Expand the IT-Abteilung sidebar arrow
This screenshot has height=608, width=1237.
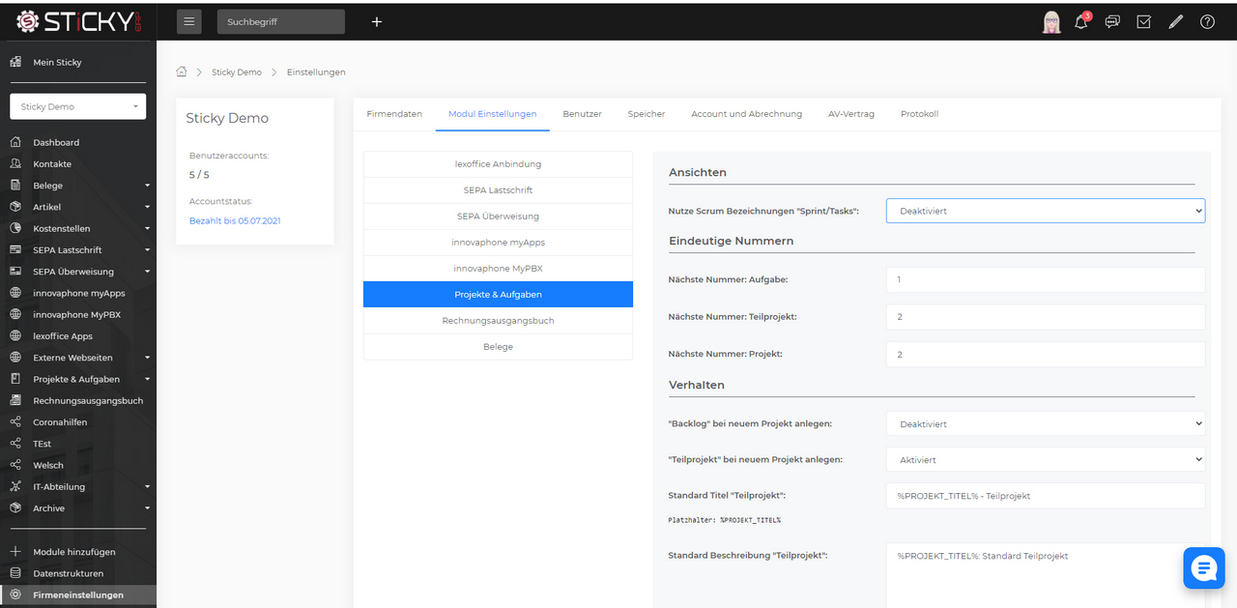[148, 487]
